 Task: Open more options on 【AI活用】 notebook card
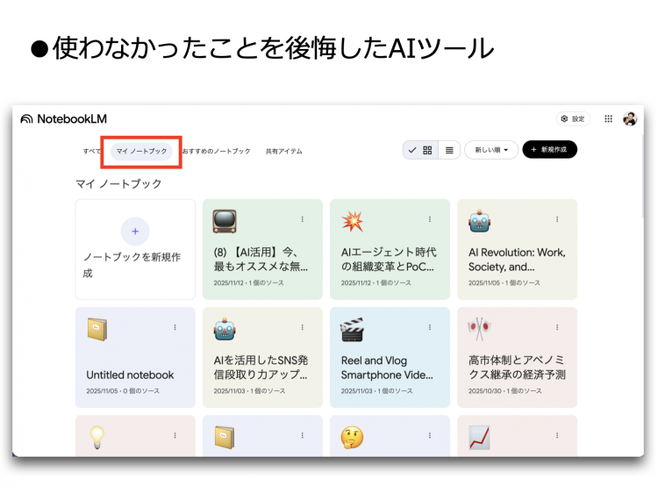click(303, 219)
